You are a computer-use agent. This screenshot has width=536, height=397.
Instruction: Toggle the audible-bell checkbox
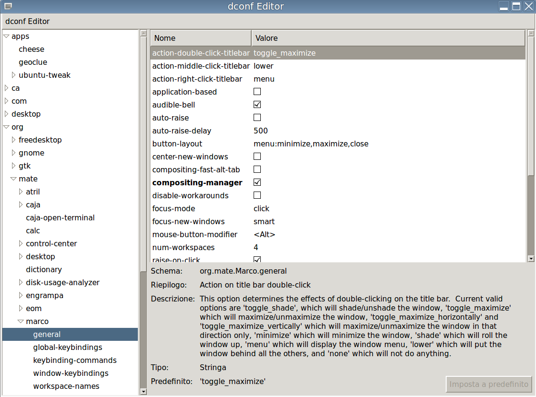[x=257, y=105]
